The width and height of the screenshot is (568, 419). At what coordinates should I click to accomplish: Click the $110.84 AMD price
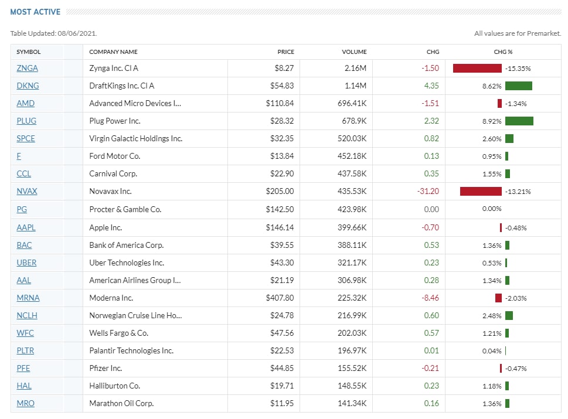(x=280, y=104)
